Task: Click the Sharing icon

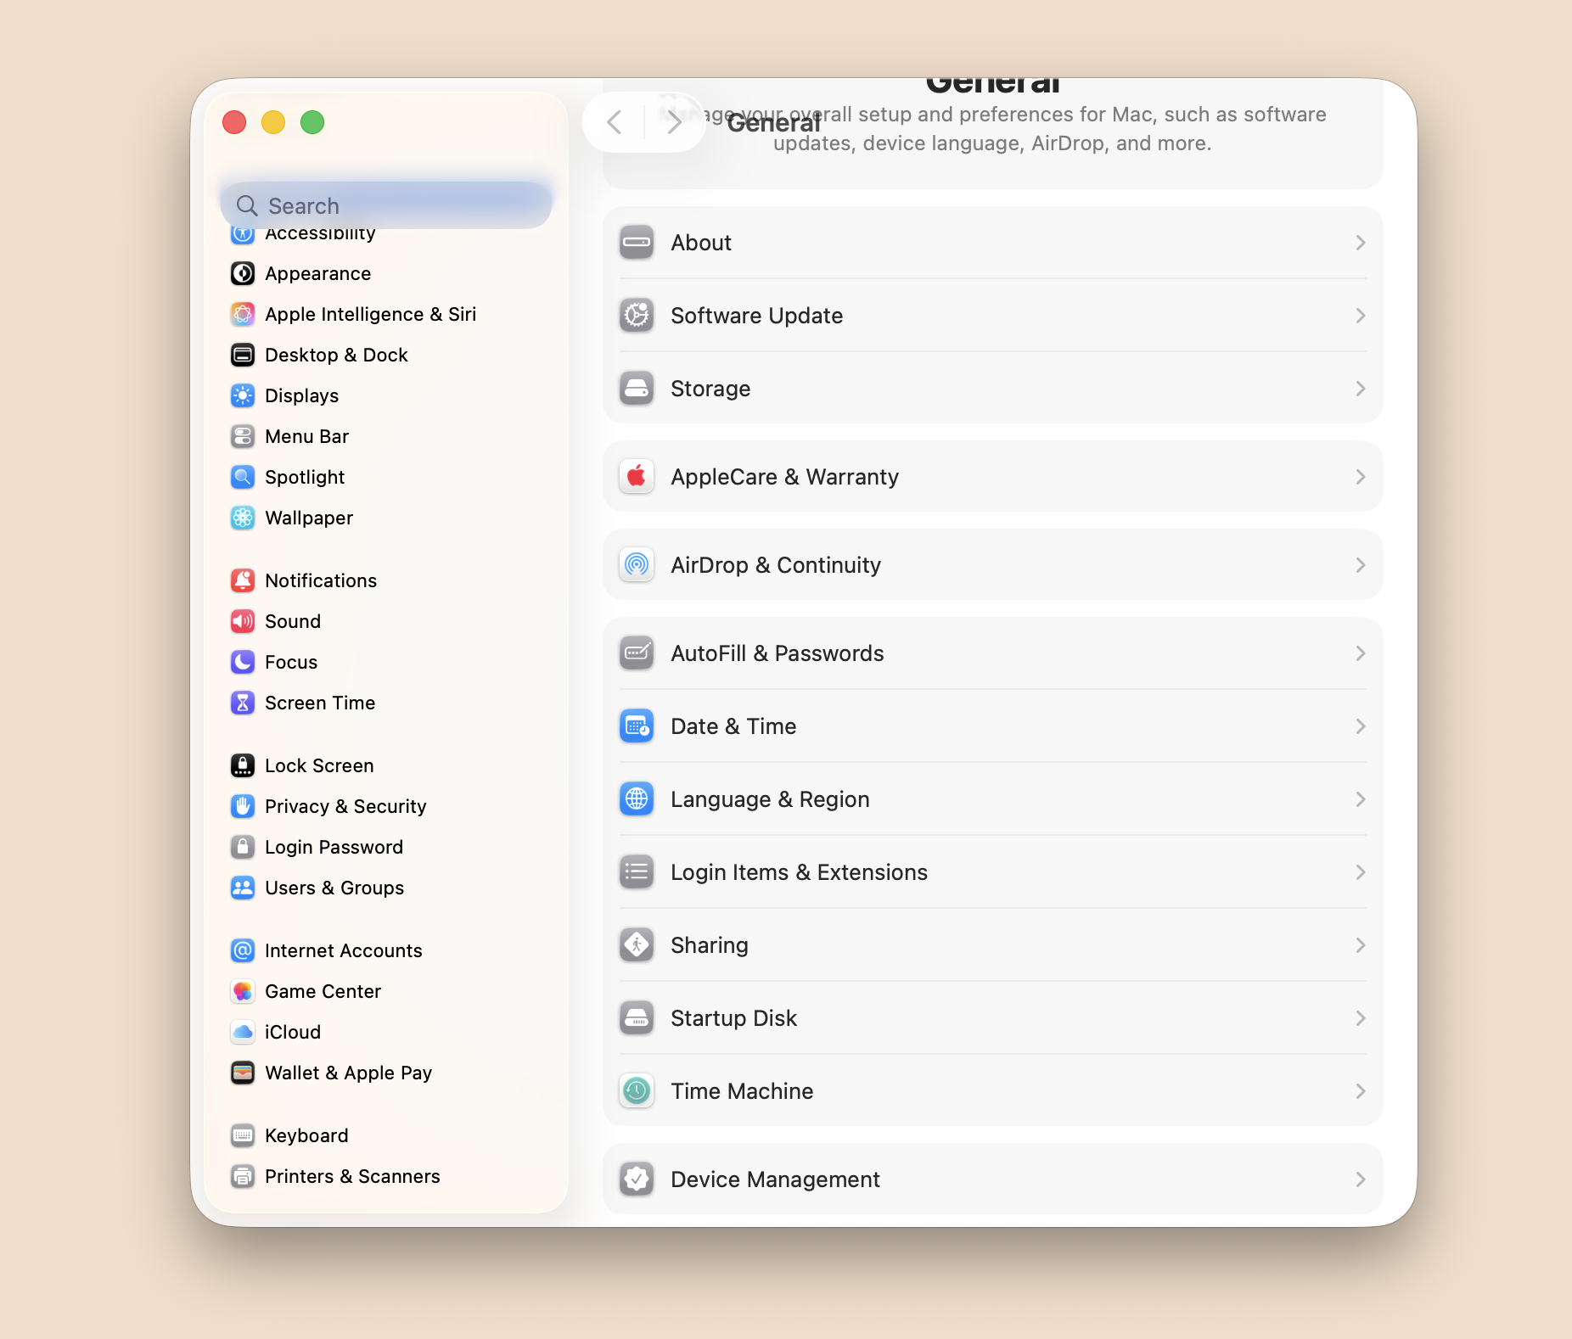Action: pyautogui.click(x=637, y=945)
